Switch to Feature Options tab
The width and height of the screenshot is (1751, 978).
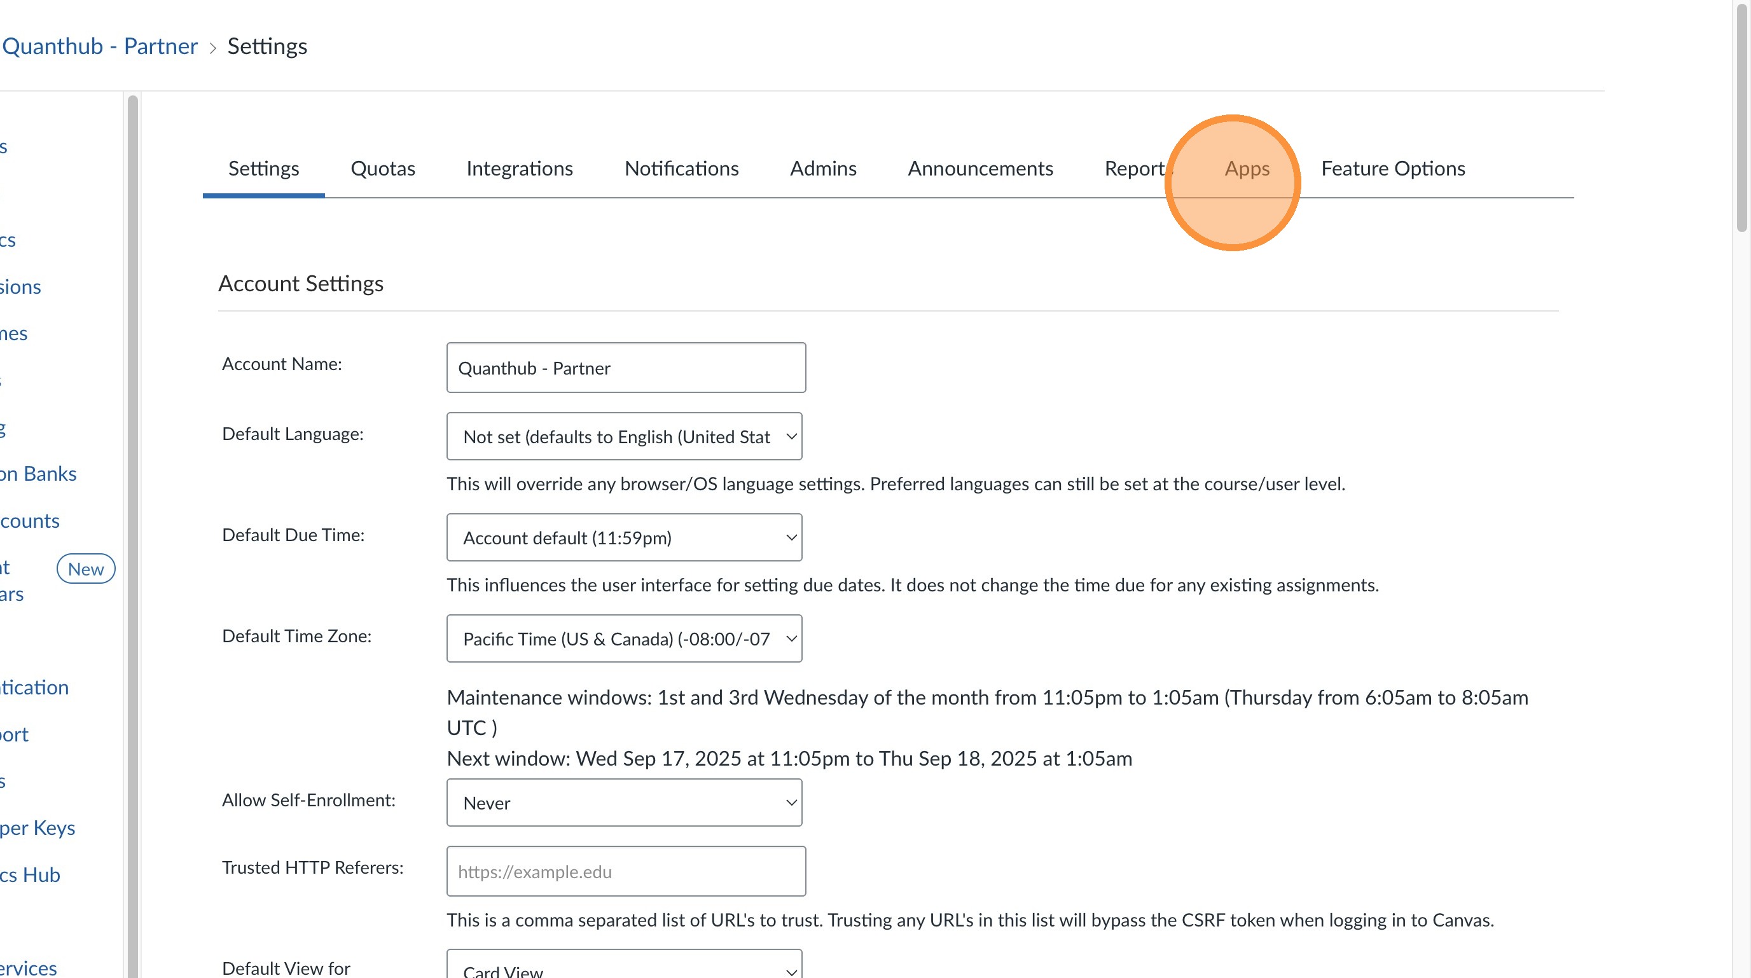tap(1393, 168)
